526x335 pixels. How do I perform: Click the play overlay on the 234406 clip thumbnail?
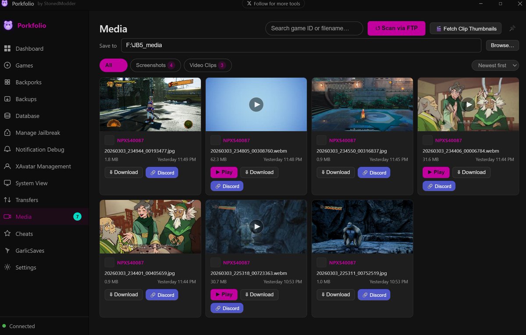coord(469,104)
